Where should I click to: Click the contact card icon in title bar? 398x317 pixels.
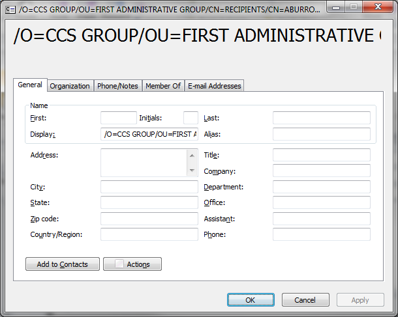pos(10,10)
